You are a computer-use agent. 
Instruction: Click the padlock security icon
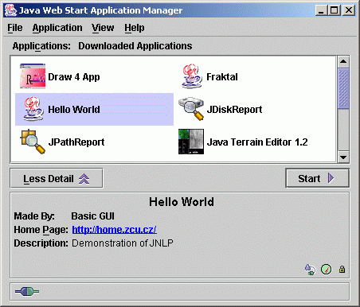pos(342,270)
